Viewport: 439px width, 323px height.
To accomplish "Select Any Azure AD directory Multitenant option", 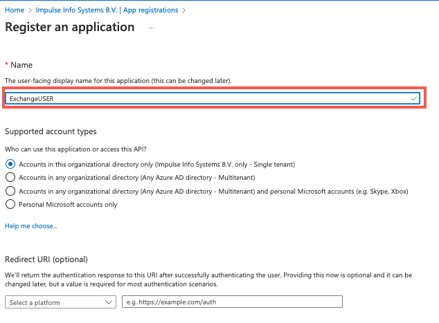I will click(10, 177).
